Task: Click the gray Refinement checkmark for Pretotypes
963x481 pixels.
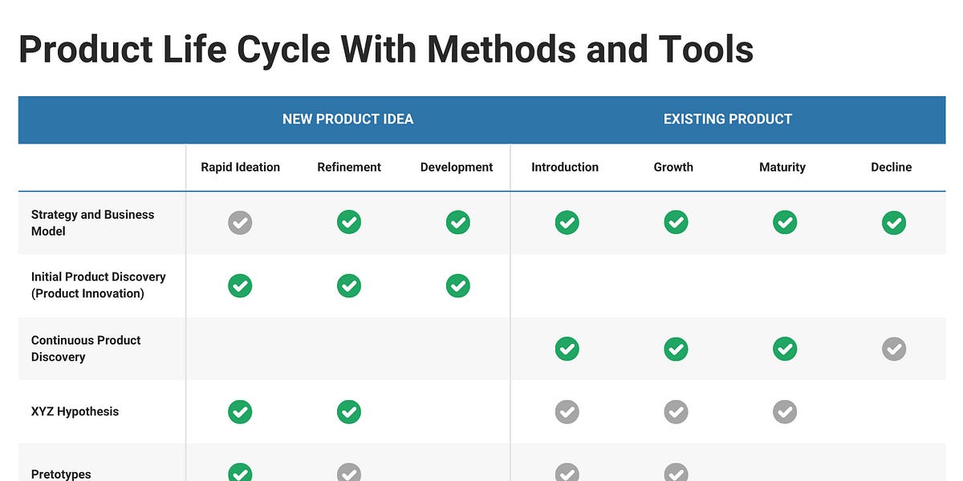Action: pyautogui.click(x=349, y=473)
